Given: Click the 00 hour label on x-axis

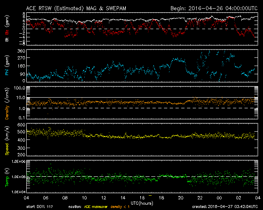Looking at the screenshot, I should click(219, 198).
